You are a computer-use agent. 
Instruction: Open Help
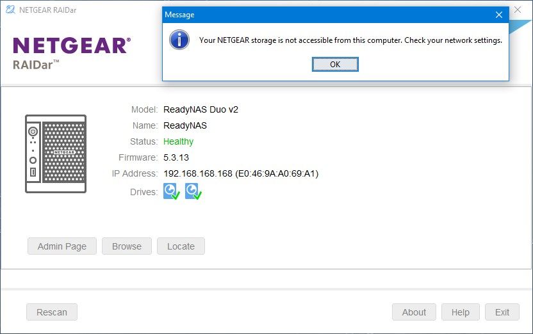coord(460,312)
